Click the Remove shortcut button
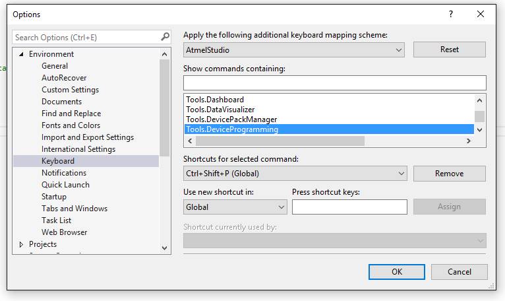This screenshot has width=505, height=301. 449,174
